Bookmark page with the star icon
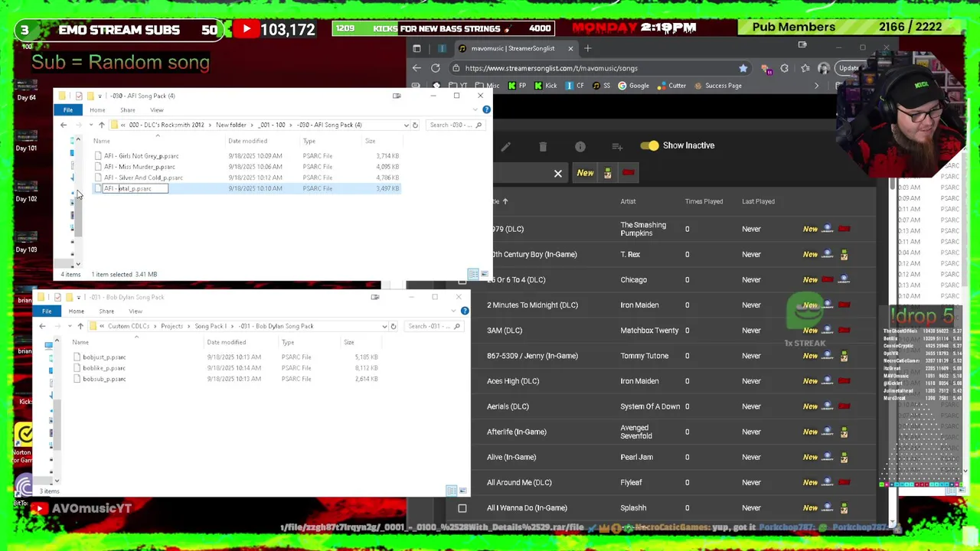This screenshot has height=551, width=980. tap(743, 68)
